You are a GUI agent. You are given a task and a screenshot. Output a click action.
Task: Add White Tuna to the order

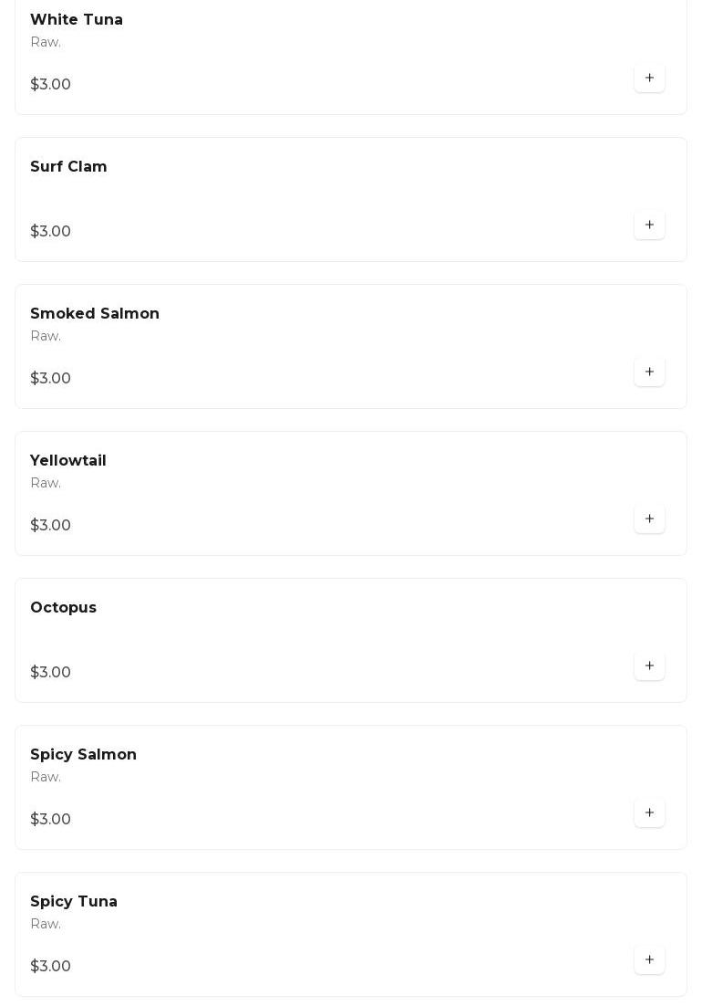point(649,79)
